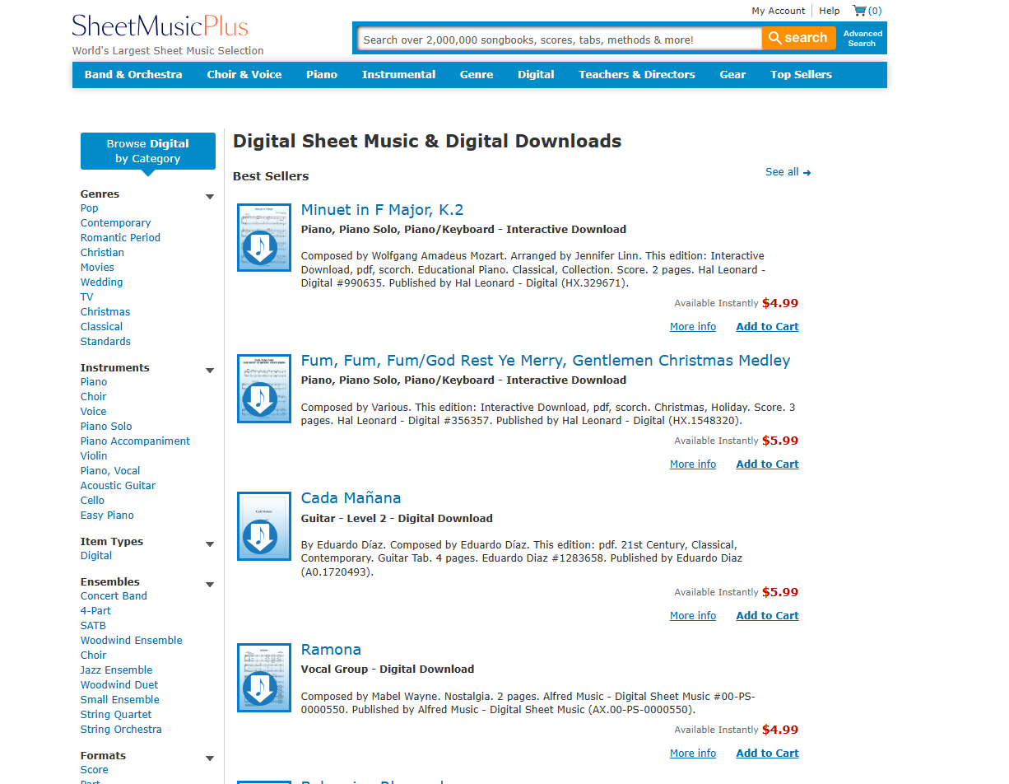Click the search input field
The height and width of the screenshot is (784, 1009).
[560, 39]
